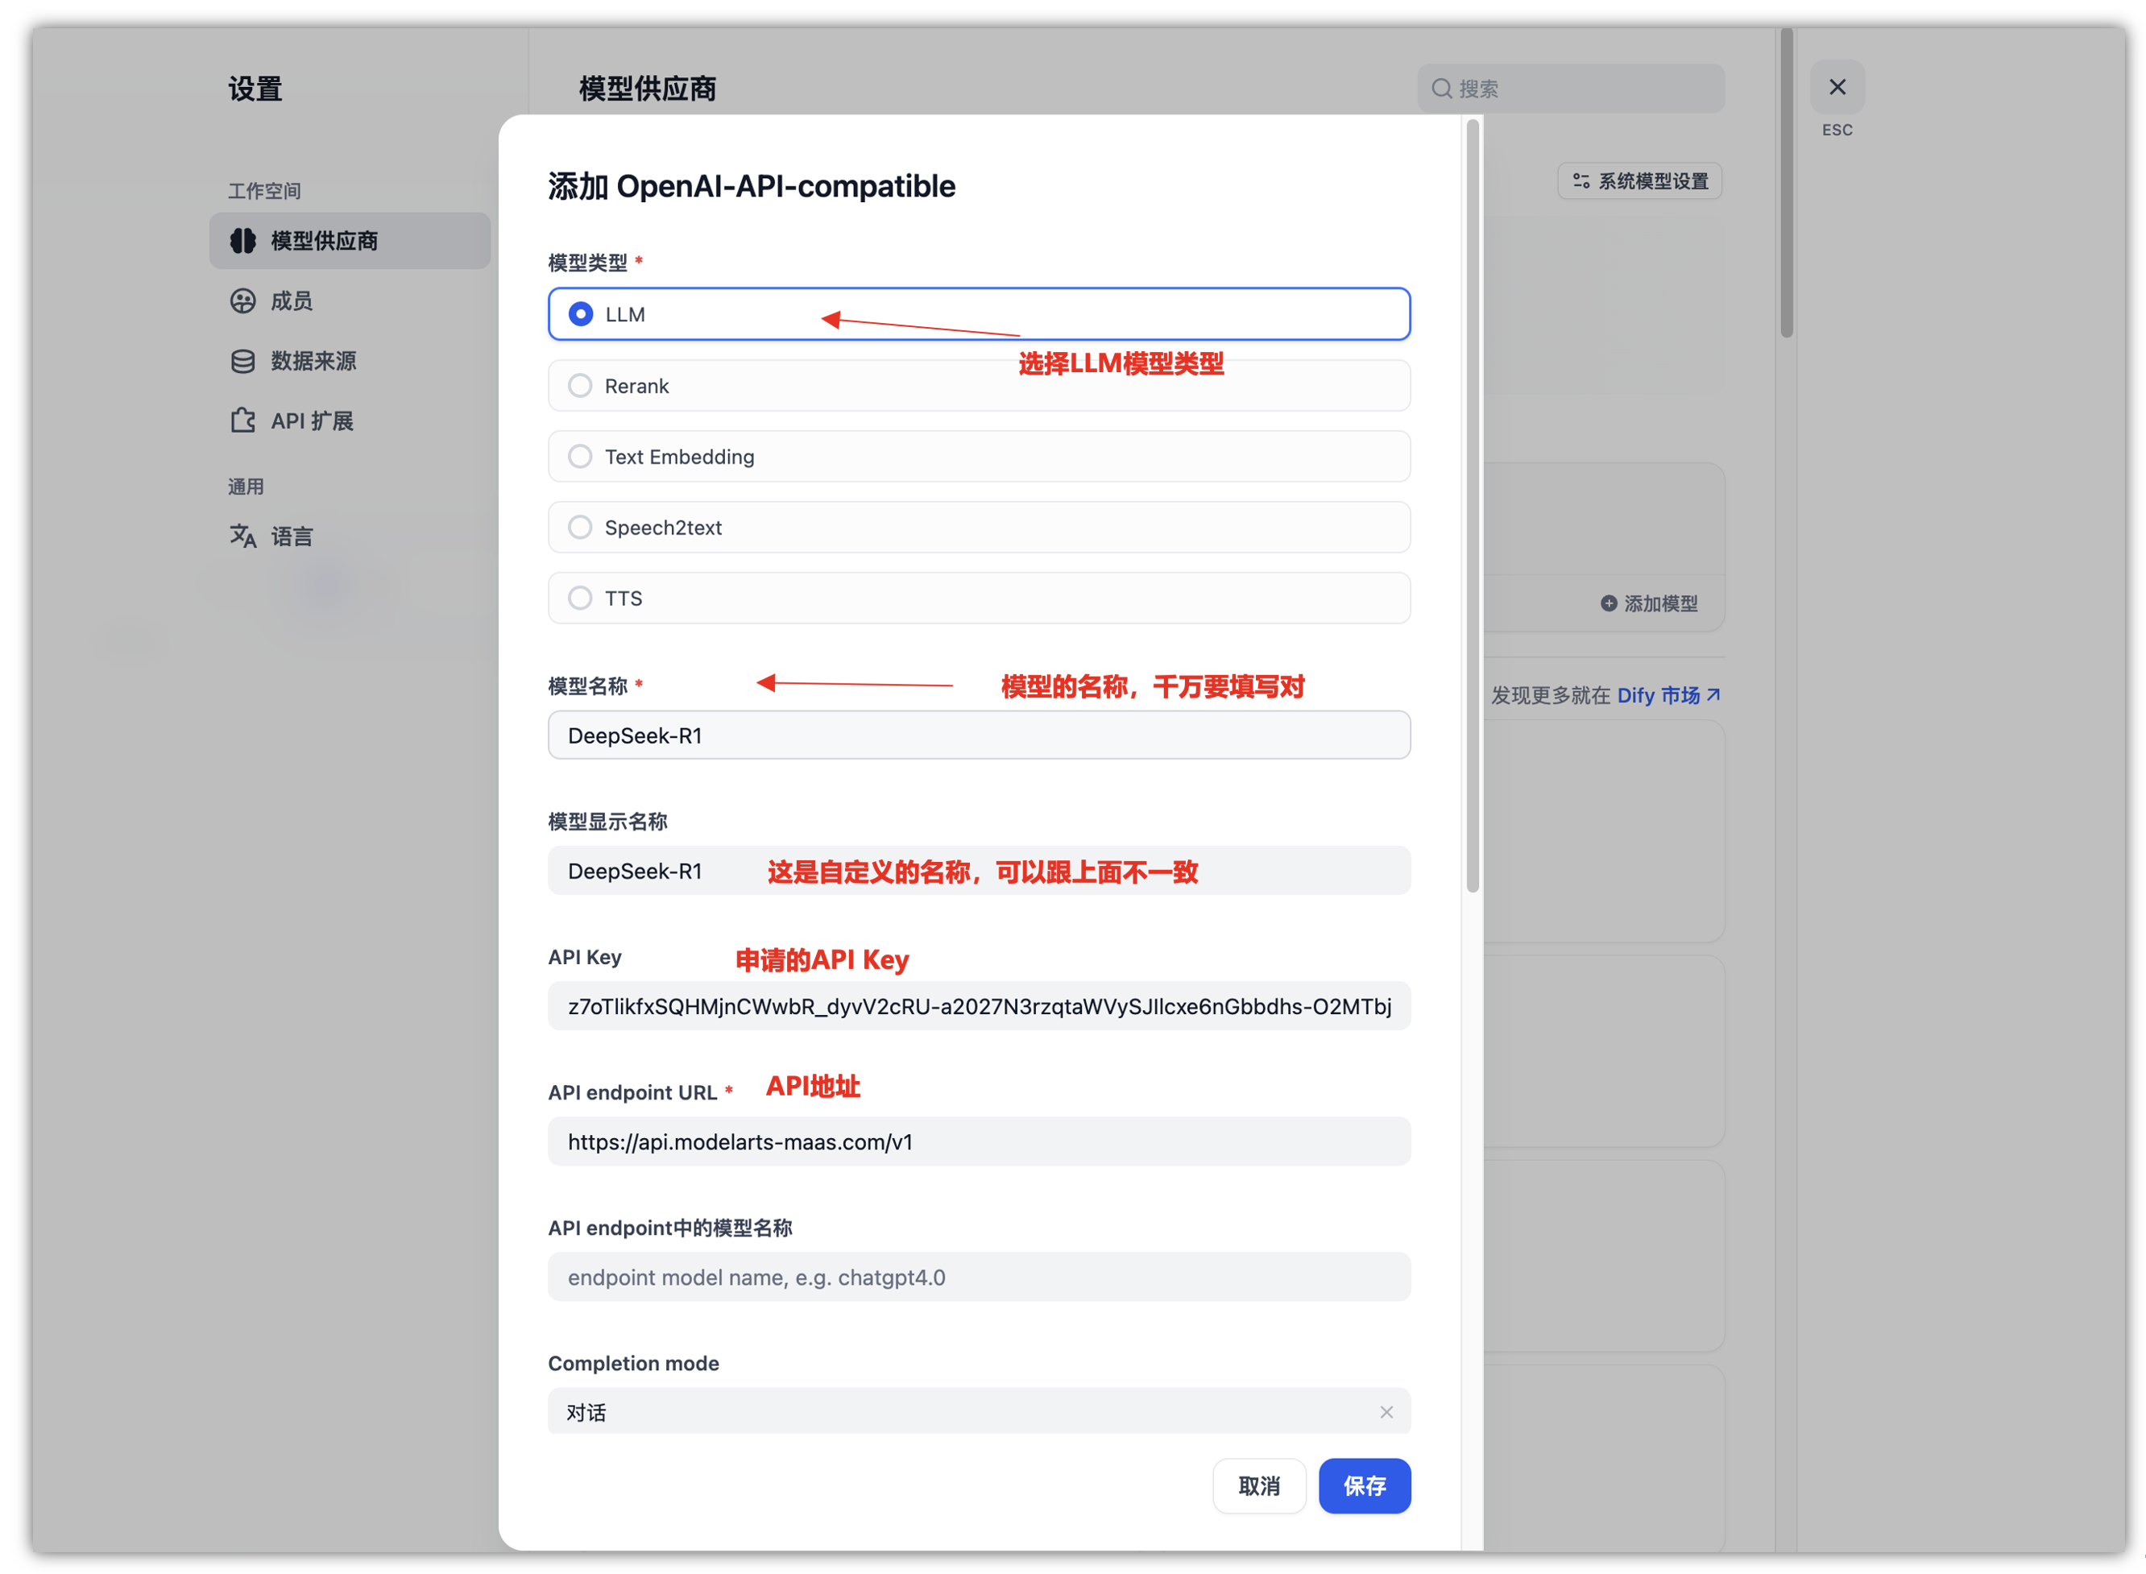This screenshot has width=2146, height=1574.
Task: Pick the Speech2text option
Action: 580,528
